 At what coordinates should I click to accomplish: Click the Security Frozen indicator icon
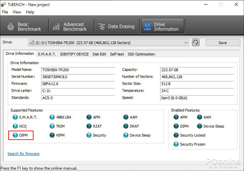coord(176,144)
